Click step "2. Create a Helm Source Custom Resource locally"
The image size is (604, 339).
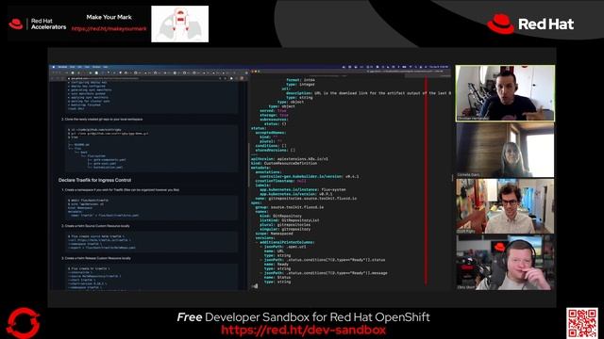[x=95, y=226]
